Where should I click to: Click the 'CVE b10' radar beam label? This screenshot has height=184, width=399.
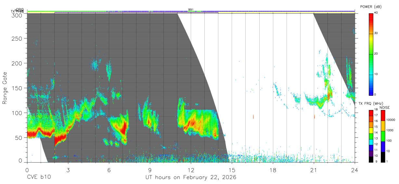(x=39, y=178)
